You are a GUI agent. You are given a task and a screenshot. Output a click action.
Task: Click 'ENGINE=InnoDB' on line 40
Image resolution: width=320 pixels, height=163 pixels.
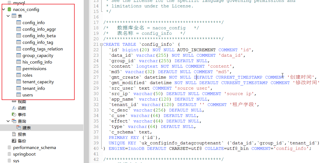[126, 148]
